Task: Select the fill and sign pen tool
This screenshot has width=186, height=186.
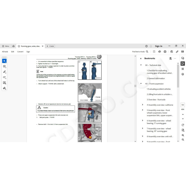Action: (x=5, y=88)
